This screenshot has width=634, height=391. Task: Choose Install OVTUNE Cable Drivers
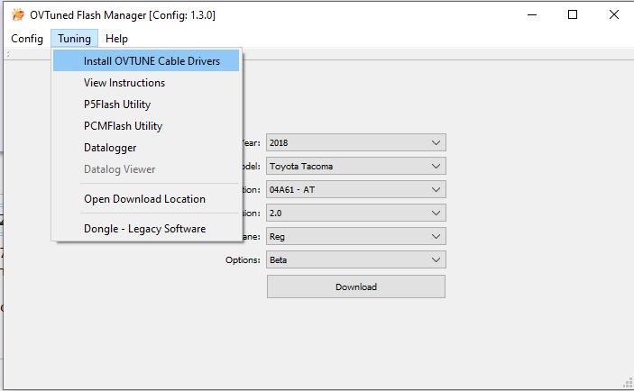tap(146, 61)
